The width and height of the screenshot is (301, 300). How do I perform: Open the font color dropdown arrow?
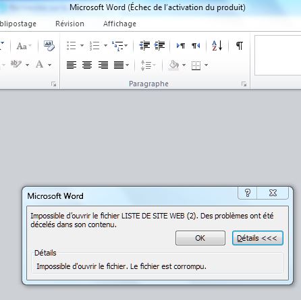[x=49, y=65]
